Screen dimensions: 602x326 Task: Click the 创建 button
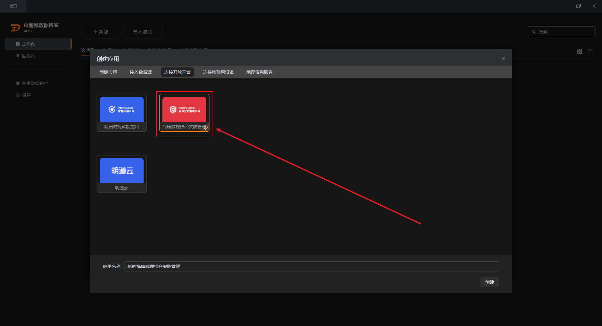(490, 282)
